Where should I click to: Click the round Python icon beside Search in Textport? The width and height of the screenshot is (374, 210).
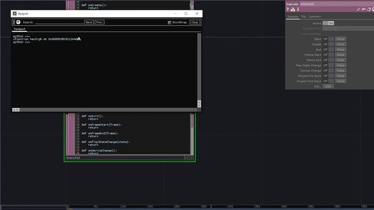[x=18, y=22]
